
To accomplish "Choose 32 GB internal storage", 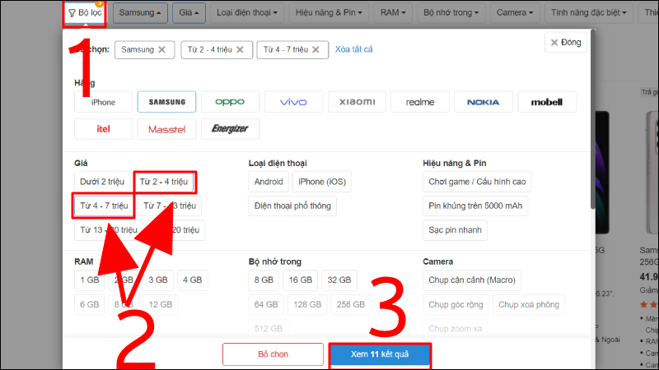I will point(339,280).
